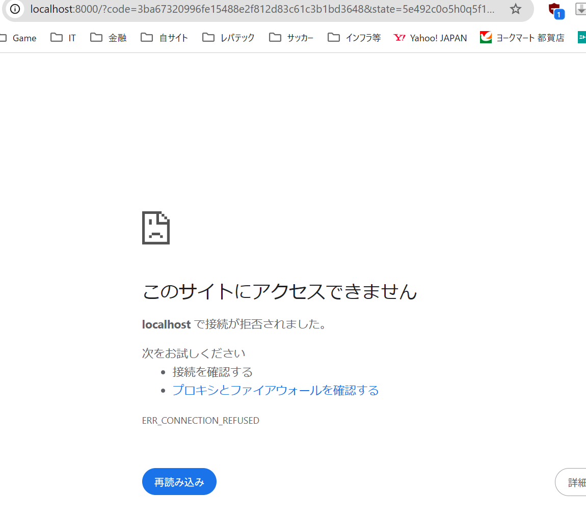Open the 自サイト bookmark folder
586x520 pixels.
tap(165, 38)
